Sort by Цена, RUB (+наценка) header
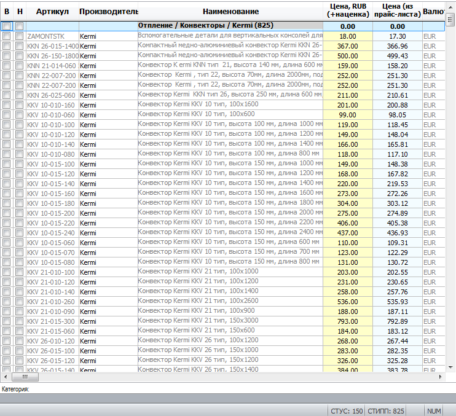This screenshot has width=456, height=416. 348,10
